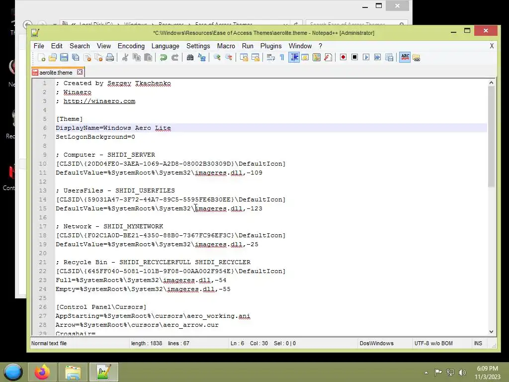This screenshot has width=509, height=382.
Task: Click the vertical scrollbar thumb in editor
Action: click(x=491, y=137)
